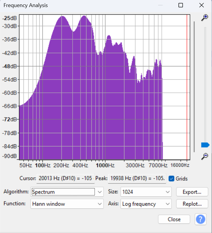Select the Cursor frequency readout field
This screenshot has height=233, width=212.
[65, 179]
